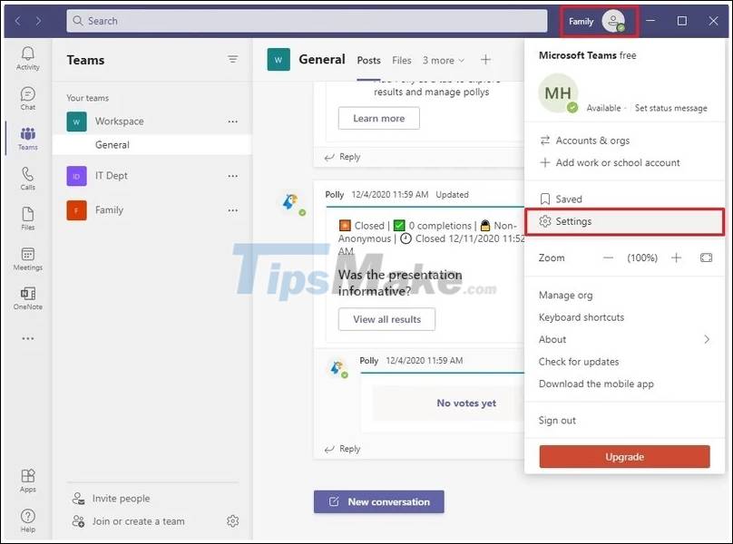Open manage teams gear icon
This screenshot has height=544, width=733.
[232, 520]
